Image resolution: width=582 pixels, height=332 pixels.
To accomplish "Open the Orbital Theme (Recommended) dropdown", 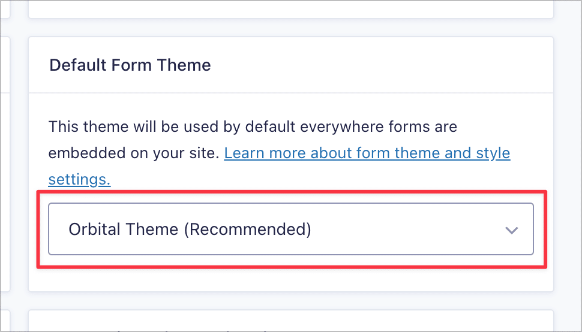I will (290, 229).
